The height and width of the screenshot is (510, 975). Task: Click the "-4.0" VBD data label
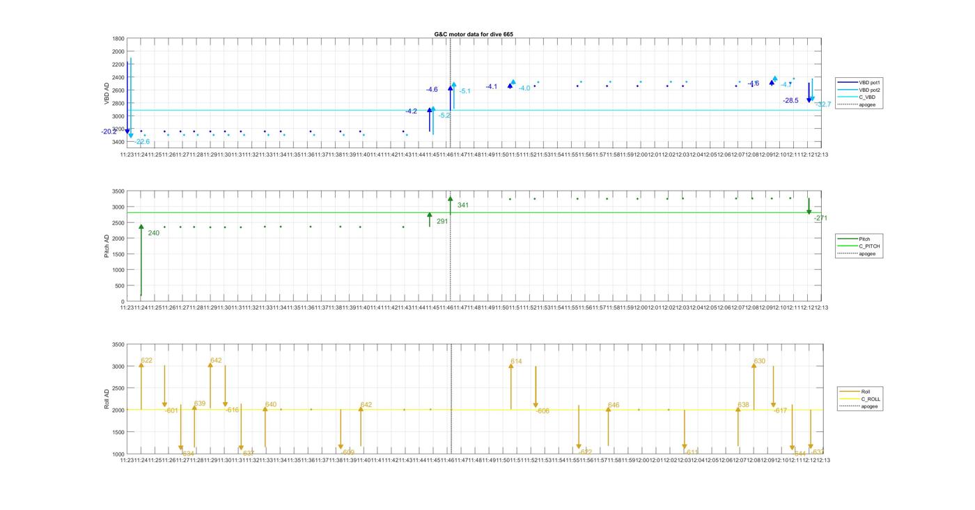[x=524, y=88]
